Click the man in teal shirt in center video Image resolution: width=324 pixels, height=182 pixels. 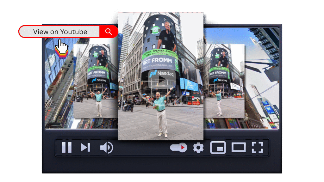coord(161,111)
